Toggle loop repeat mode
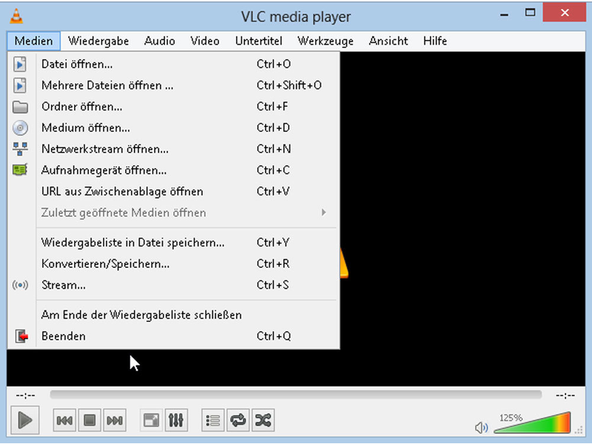This screenshot has height=444, width=592. pyautogui.click(x=238, y=420)
